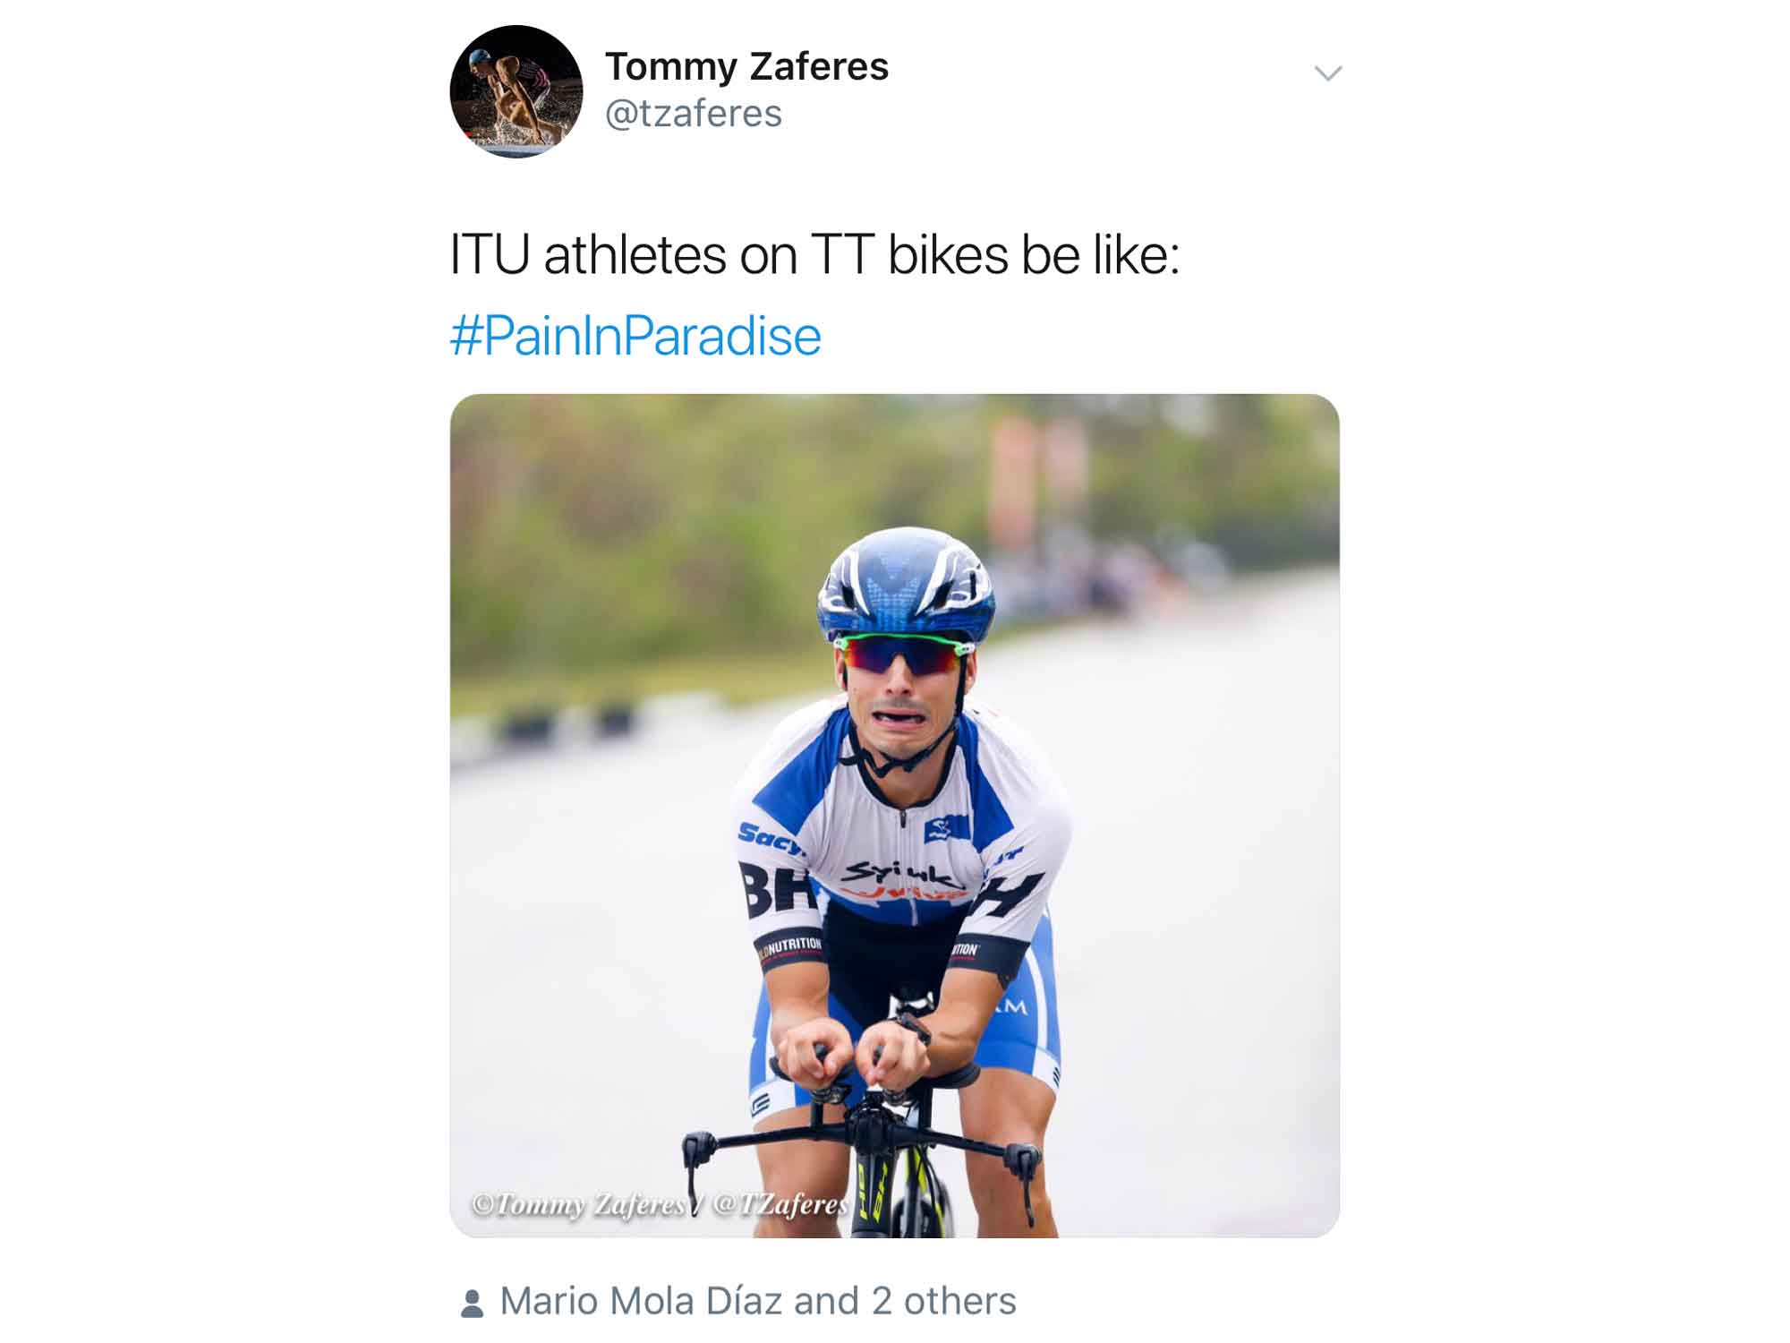The height and width of the screenshot is (1343, 1790).
Task: Expand the tweet options chevron
Action: coord(1328,73)
